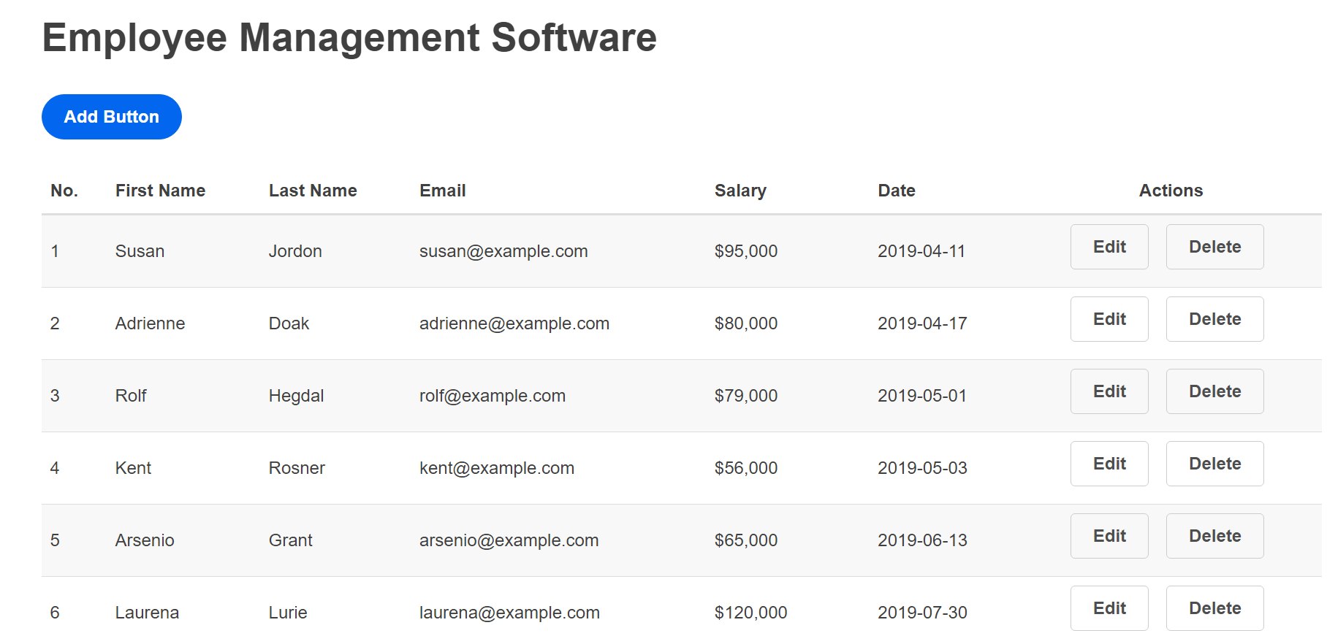Click the first name Adrienne
This screenshot has height=636, width=1327.
[150, 323]
